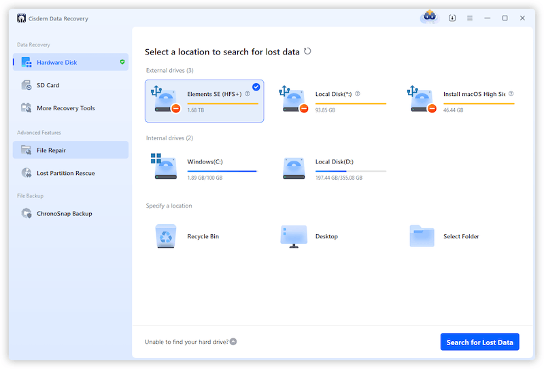544x369 pixels.
Task: Click the Windows(C:) drive icon
Action: click(164, 166)
